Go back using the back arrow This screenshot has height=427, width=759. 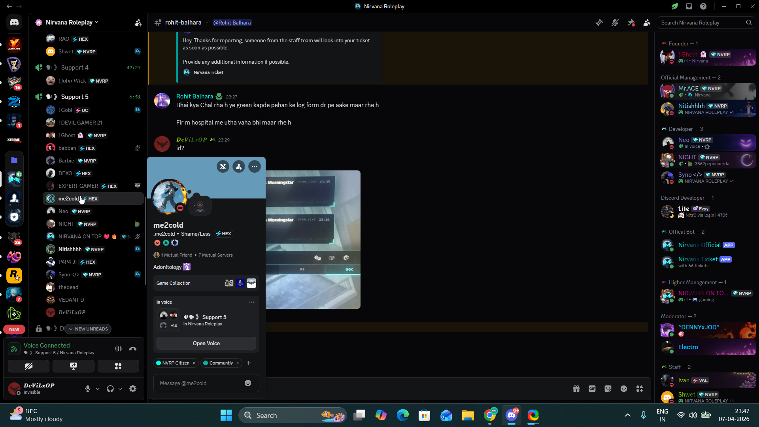pos(9,6)
